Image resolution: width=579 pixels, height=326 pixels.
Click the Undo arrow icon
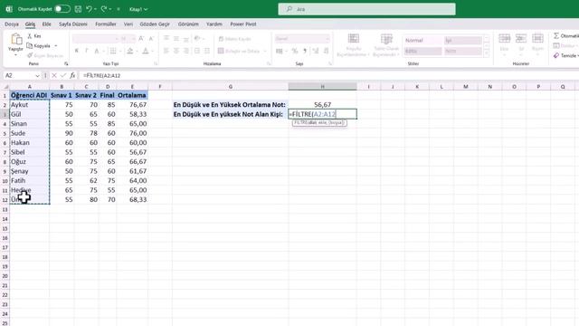pos(89,9)
